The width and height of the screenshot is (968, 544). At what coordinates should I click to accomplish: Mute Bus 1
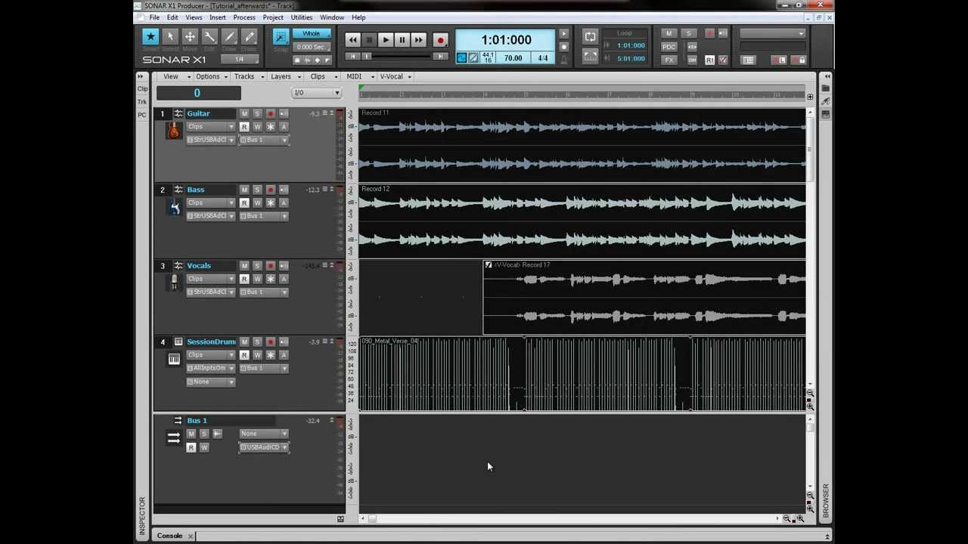[x=191, y=434]
